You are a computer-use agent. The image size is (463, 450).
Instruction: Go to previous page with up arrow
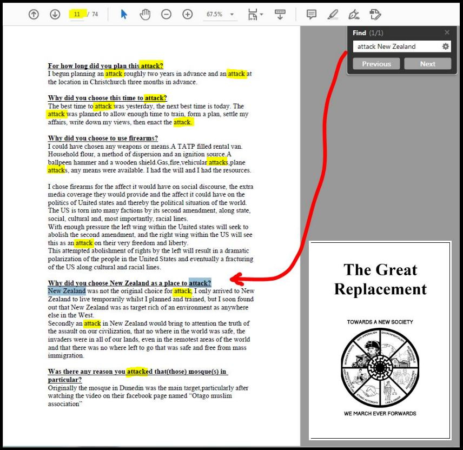tap(34, 14)
